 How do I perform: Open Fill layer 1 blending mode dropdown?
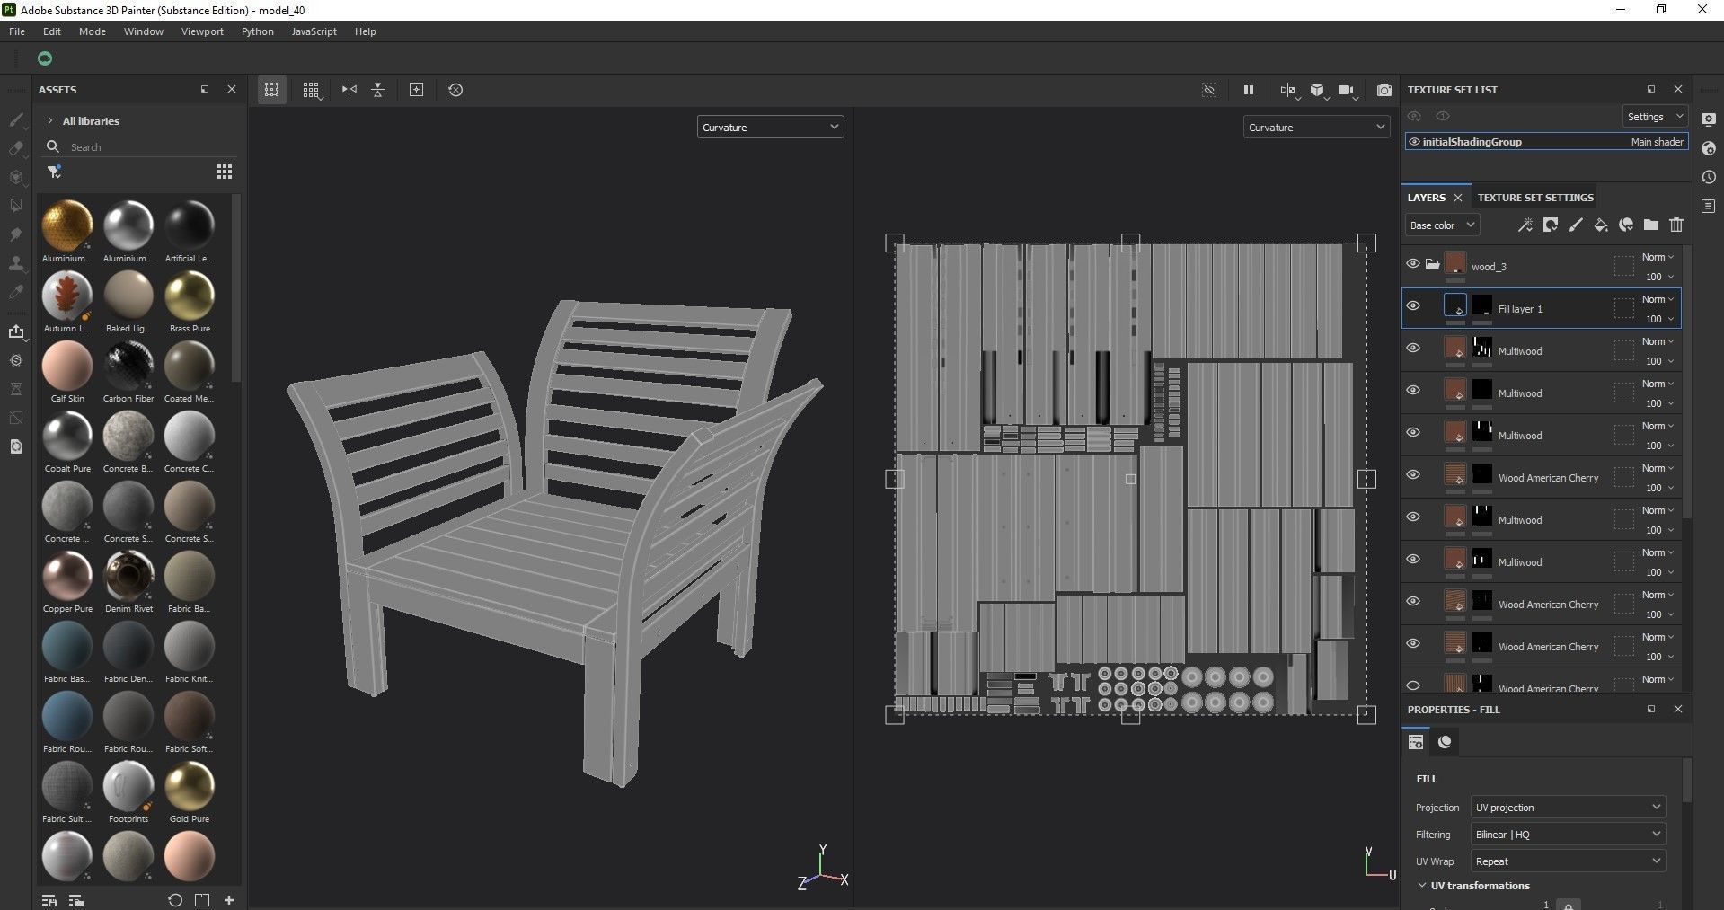[1658, 299]
